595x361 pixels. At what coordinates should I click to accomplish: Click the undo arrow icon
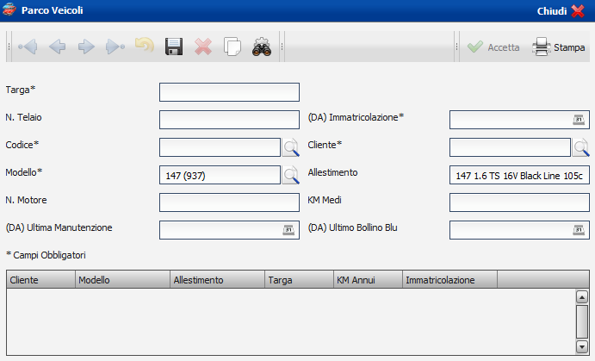[x=145, y=47]
